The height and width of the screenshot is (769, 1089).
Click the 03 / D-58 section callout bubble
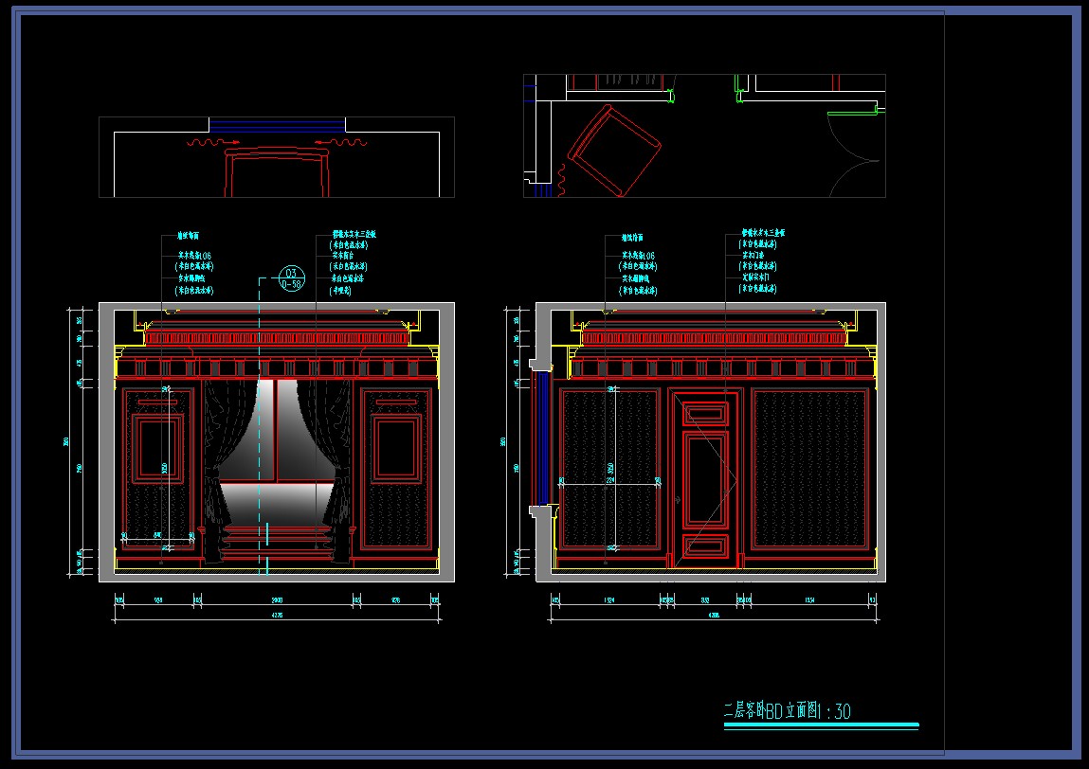tap(291, 278)
